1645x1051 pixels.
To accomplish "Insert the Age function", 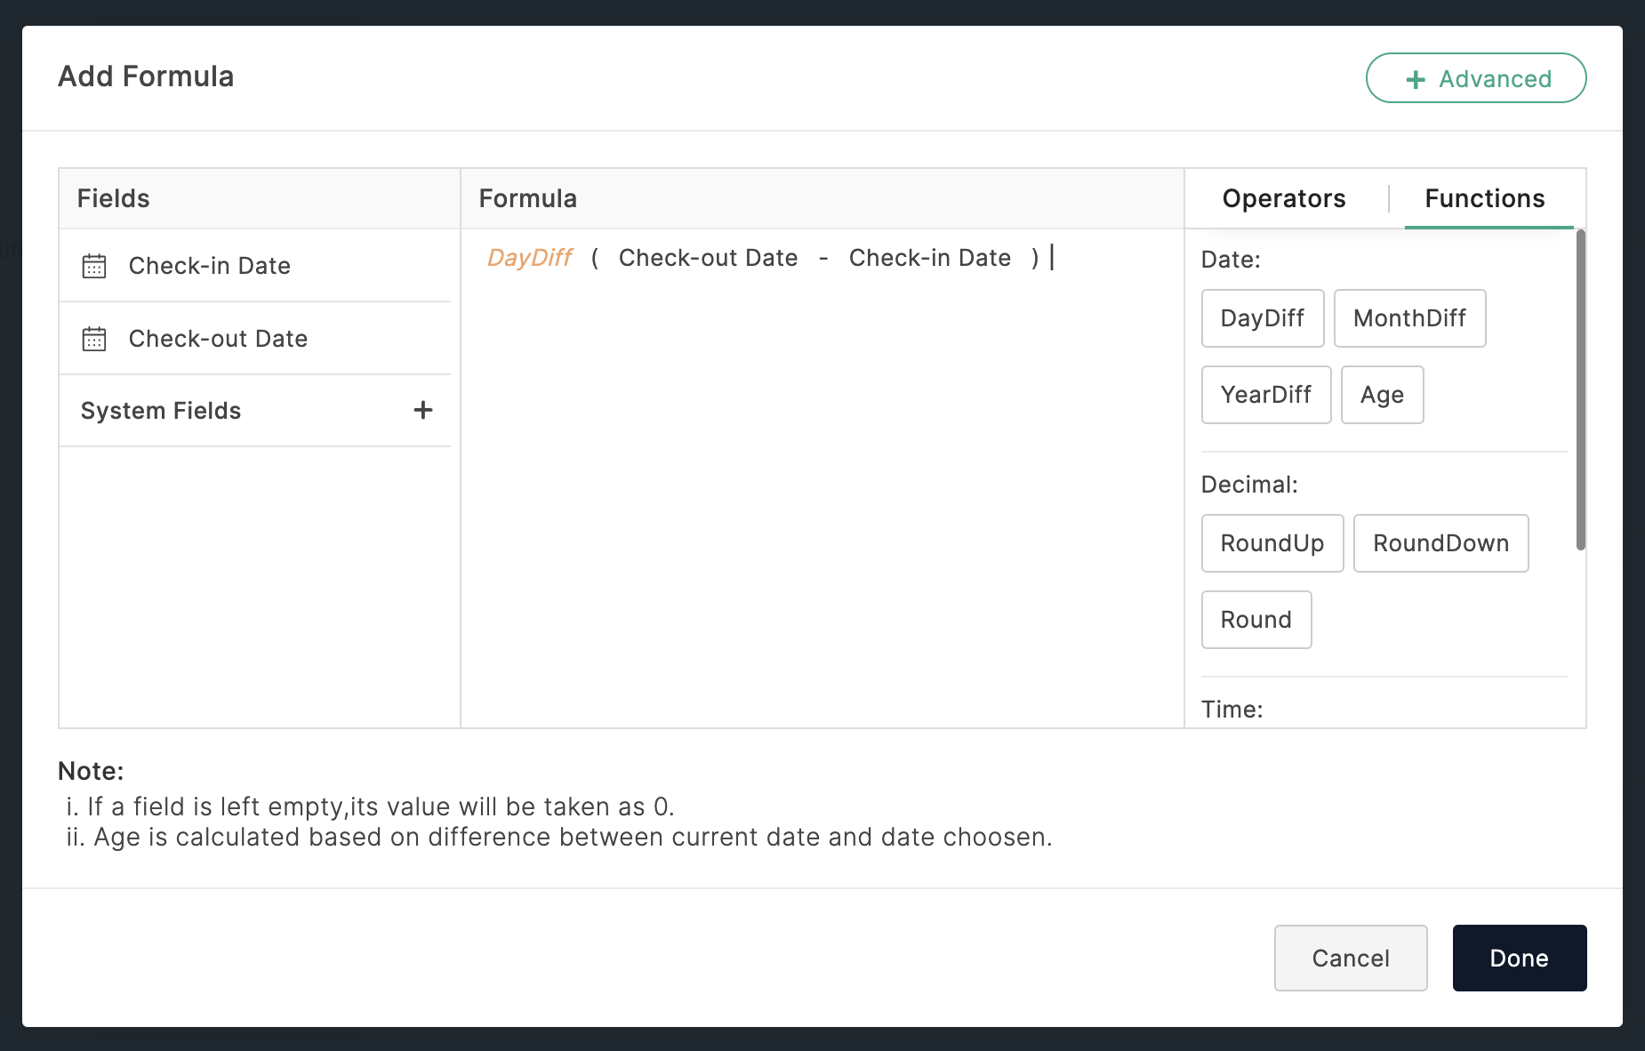I will [x=1382, y=395].
